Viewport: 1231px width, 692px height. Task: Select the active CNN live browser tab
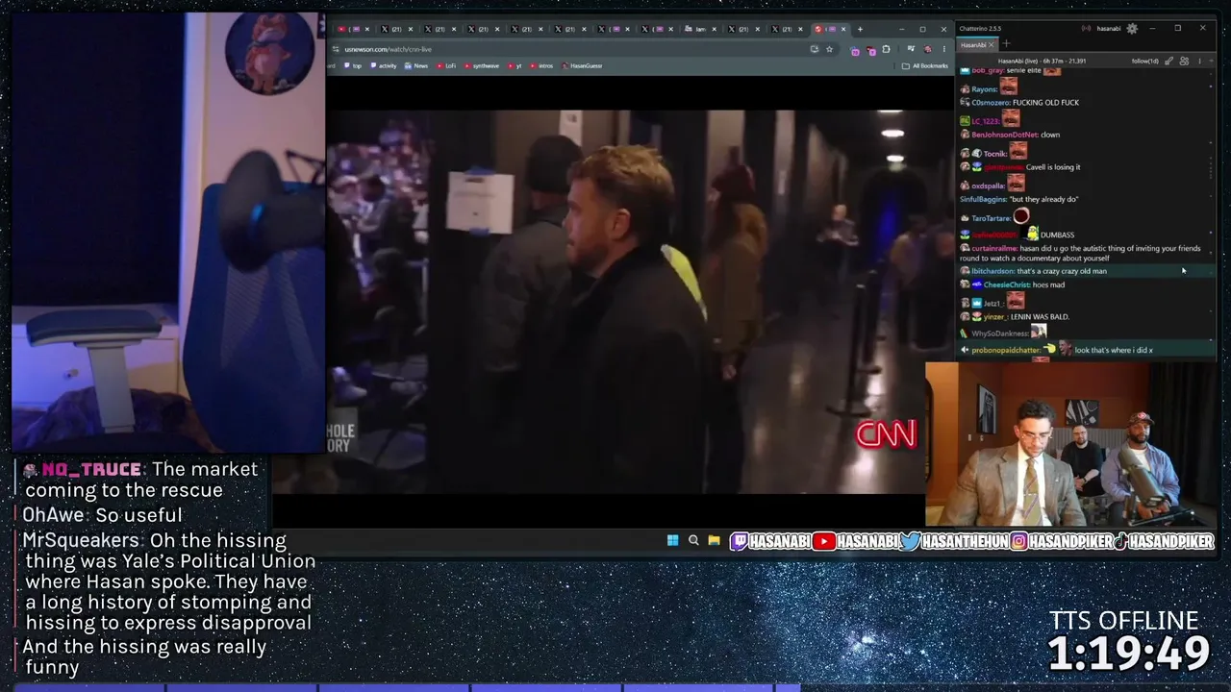828,29
